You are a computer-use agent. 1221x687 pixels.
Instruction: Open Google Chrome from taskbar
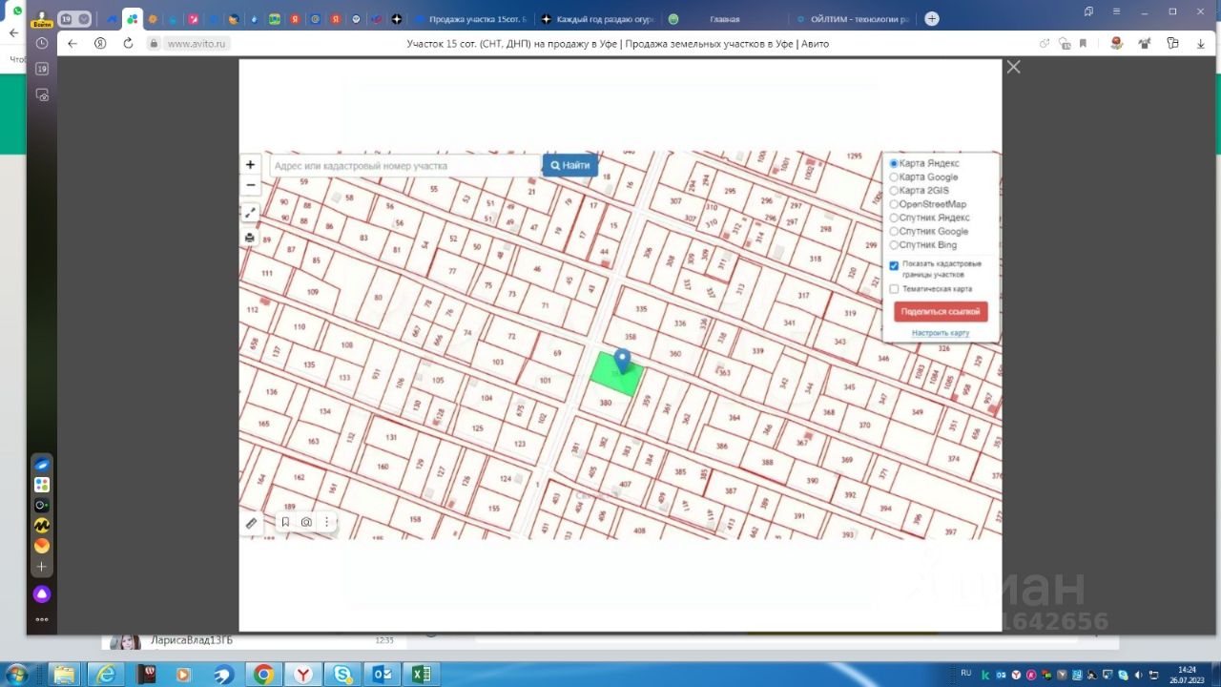(x=264, y=675)
